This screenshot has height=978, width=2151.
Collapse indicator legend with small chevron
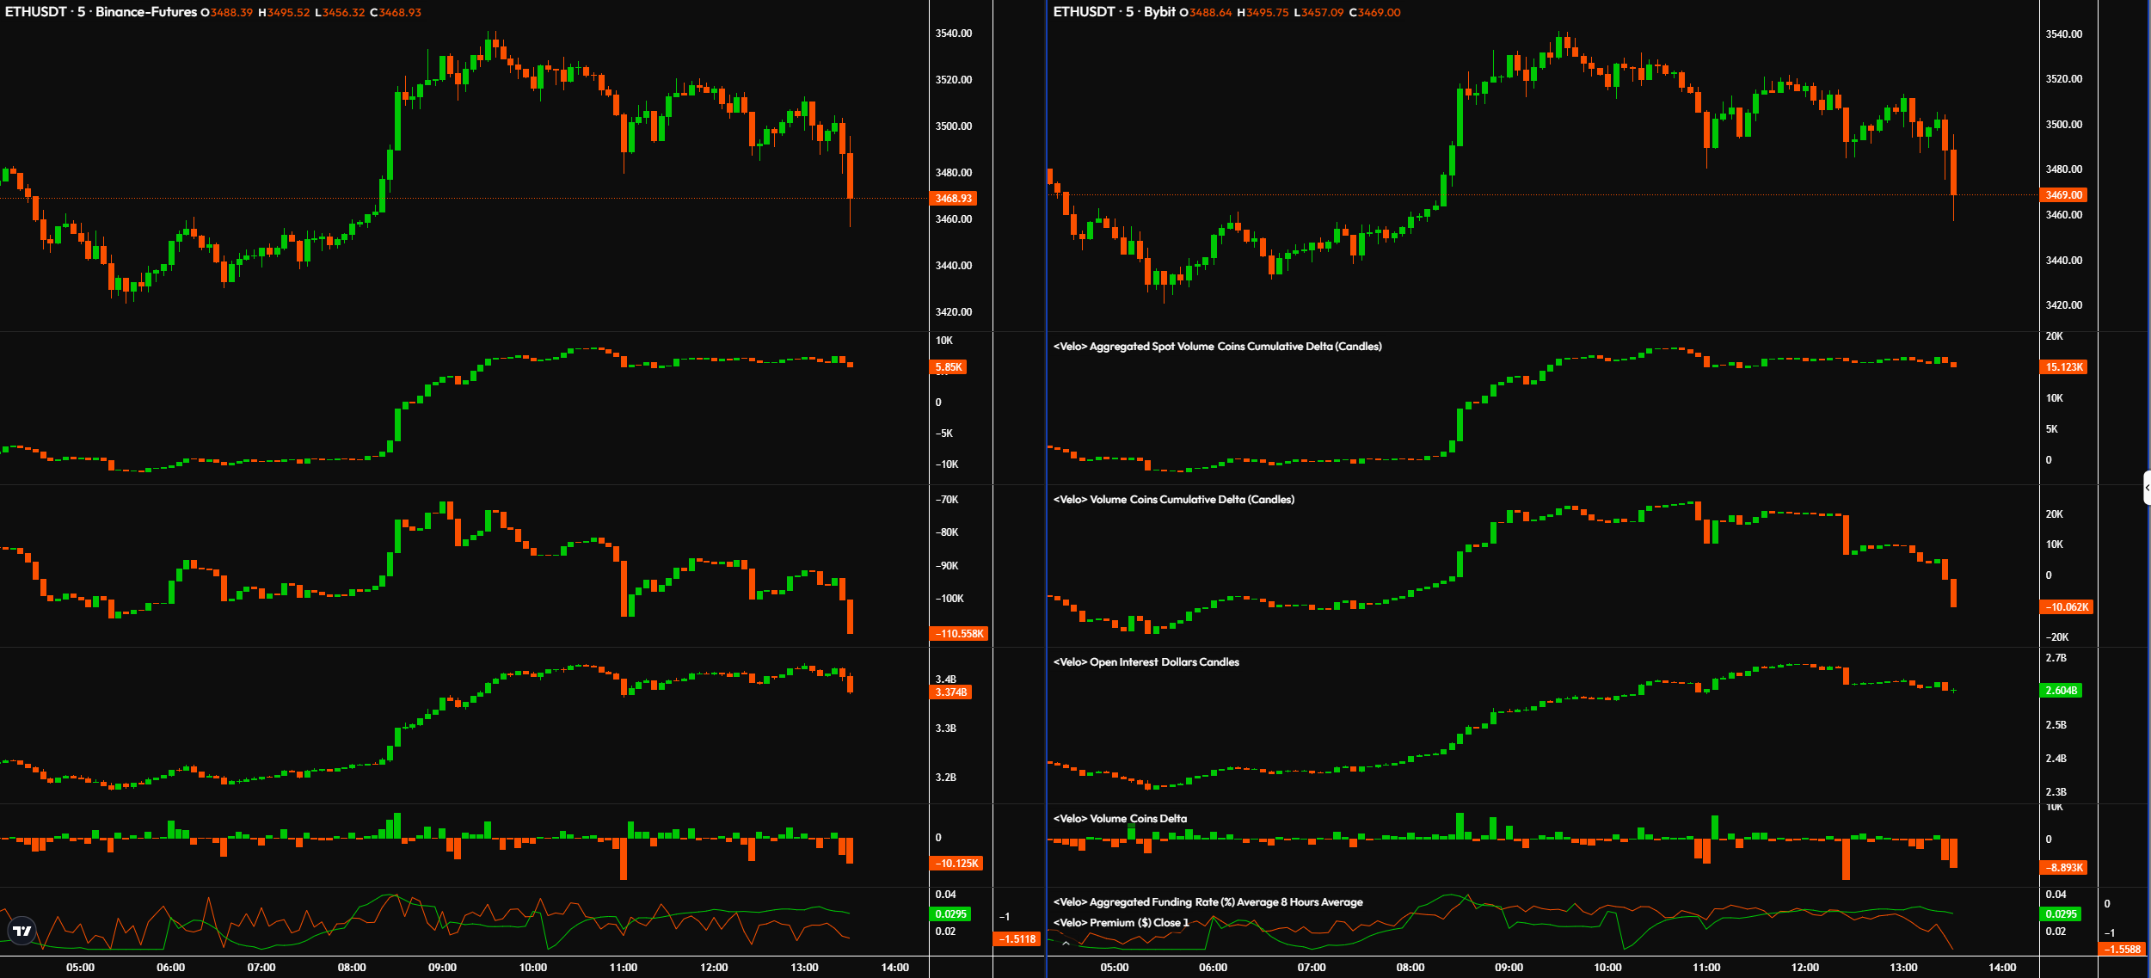pos(1066,944)
